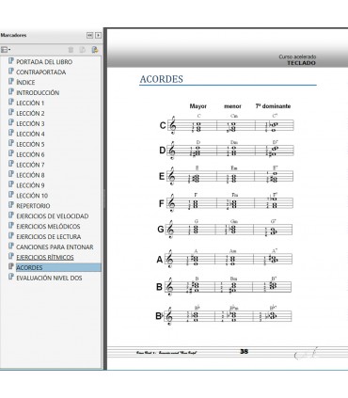
Task: Click the single-arrow button in Marcadores header
Action: [x=98, y=35]
